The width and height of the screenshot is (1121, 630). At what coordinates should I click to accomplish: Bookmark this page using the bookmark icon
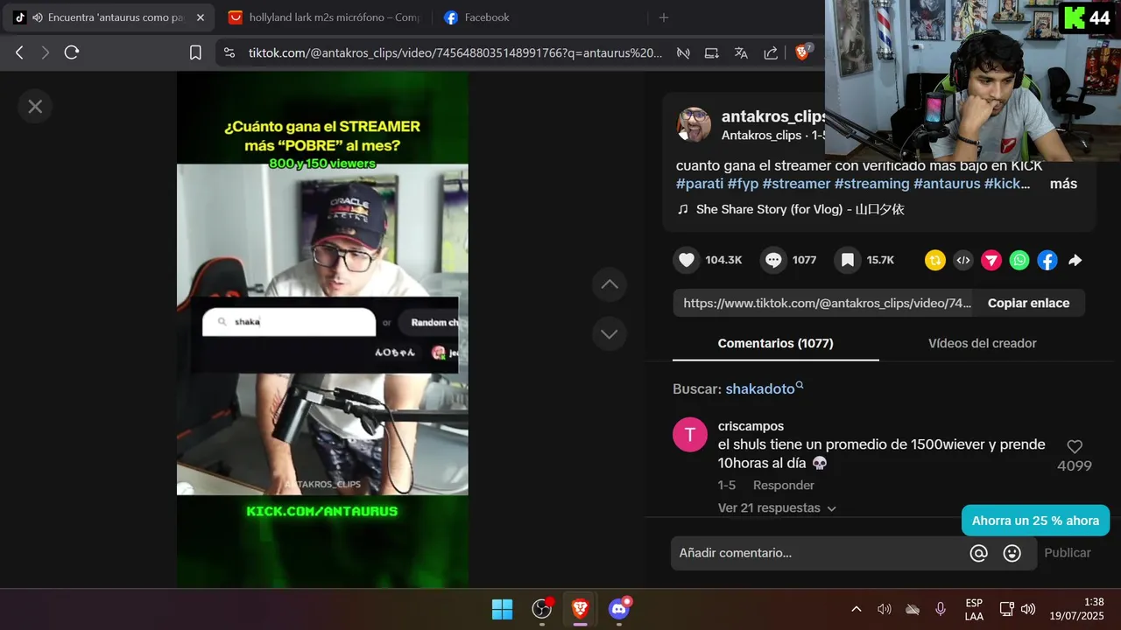coord(195,52)
